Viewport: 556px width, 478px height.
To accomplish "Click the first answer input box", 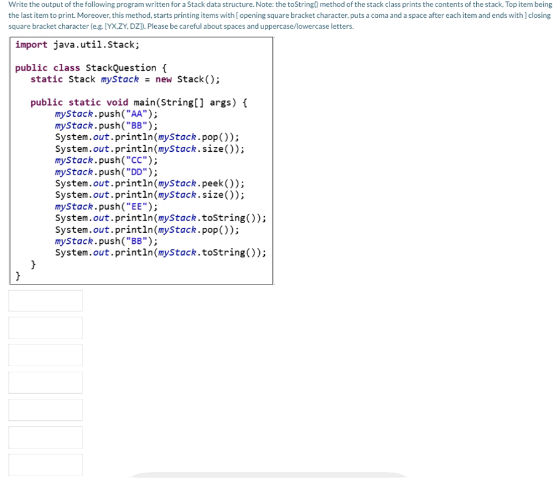I will (x=45, y=300).
